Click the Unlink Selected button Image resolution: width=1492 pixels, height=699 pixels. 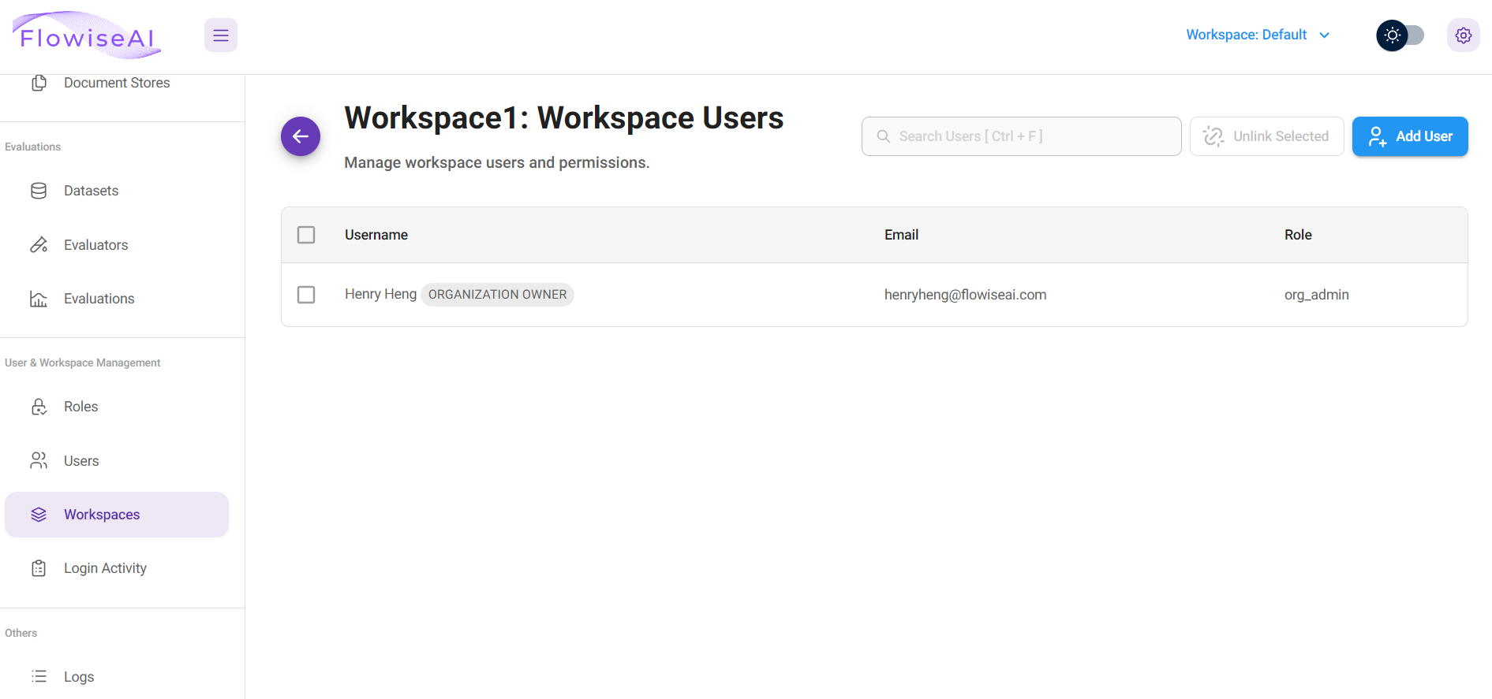click(x=1266, y=136)
